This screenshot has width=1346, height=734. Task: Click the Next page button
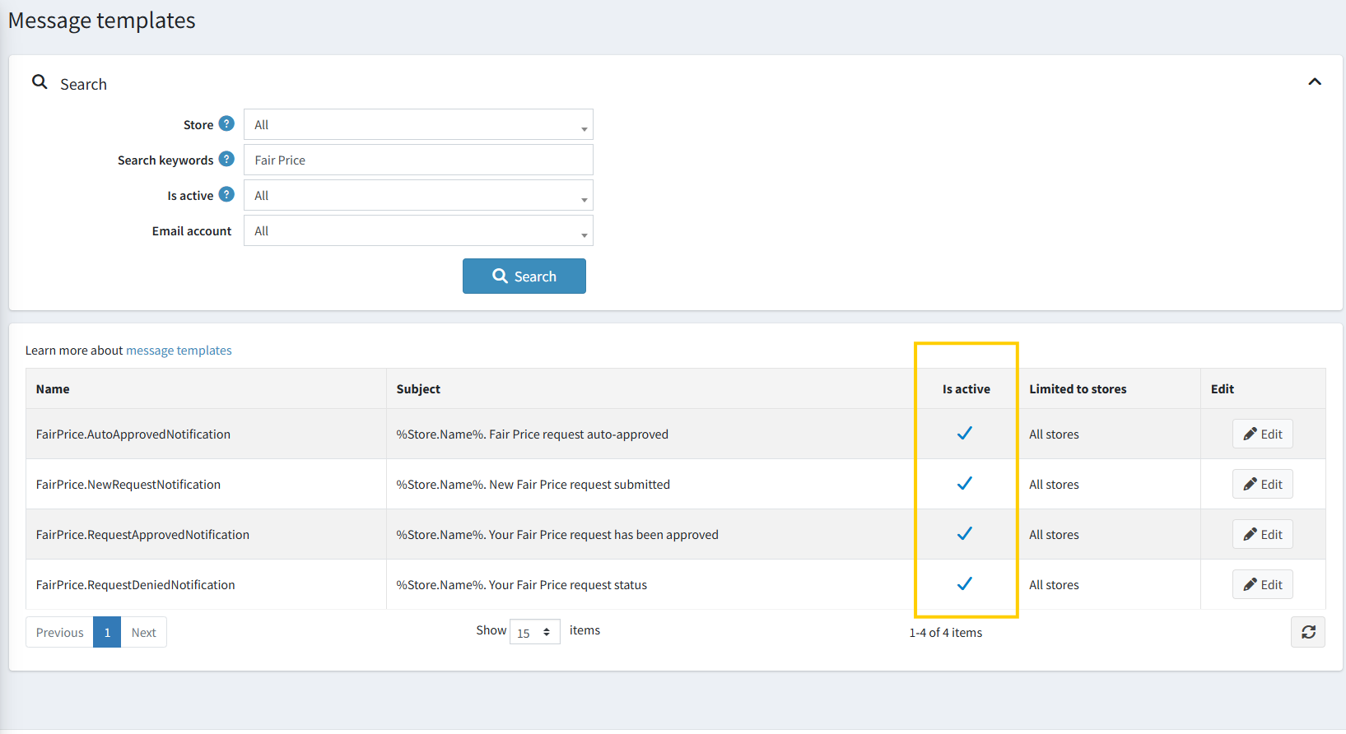point(143,632)
